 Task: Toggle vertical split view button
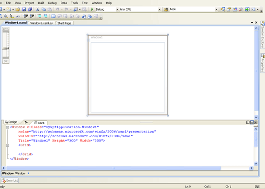pos(248,122)
